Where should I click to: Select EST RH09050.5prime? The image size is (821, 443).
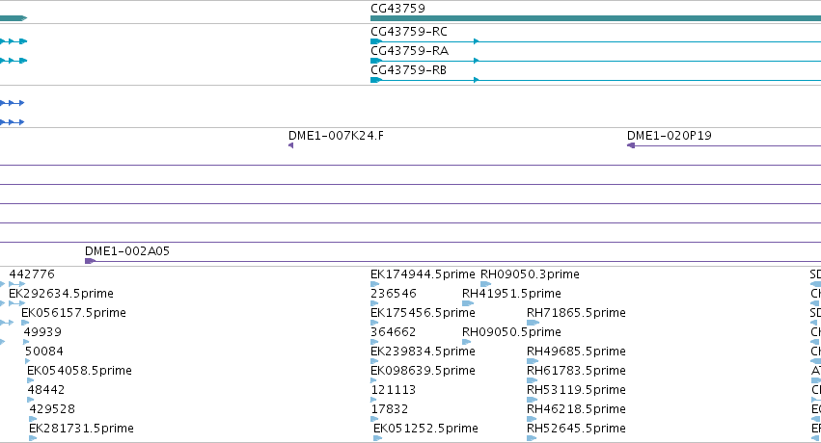pos(511,332)
